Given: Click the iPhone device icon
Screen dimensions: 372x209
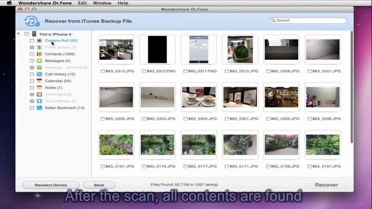Looking at the screenshot, I should pos(34,34).
